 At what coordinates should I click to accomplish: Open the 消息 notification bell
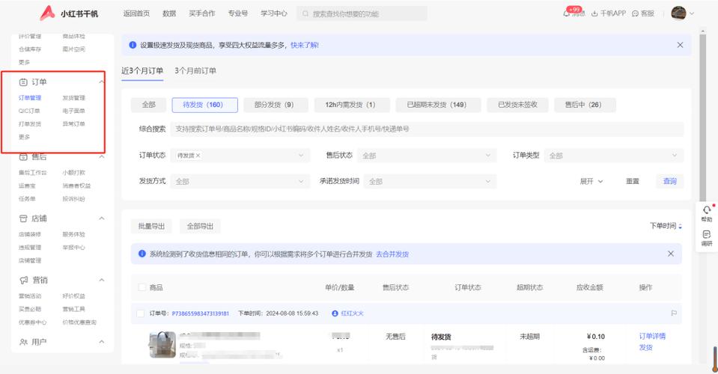(x=568, y=13)
